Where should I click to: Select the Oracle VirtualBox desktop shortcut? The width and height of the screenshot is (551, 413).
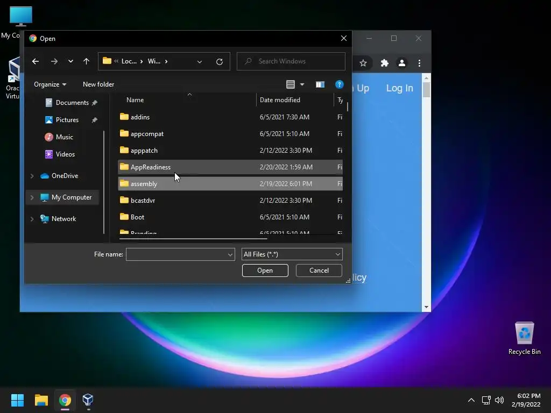pyautogui.click(x=12, y=78)
